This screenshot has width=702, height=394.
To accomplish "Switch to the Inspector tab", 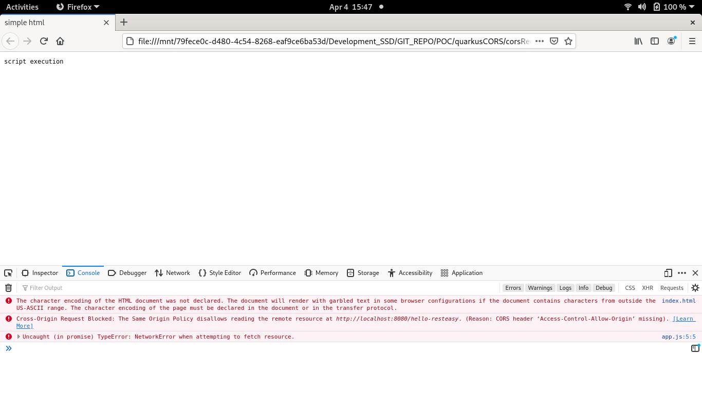I will click(x=40, y=273).
